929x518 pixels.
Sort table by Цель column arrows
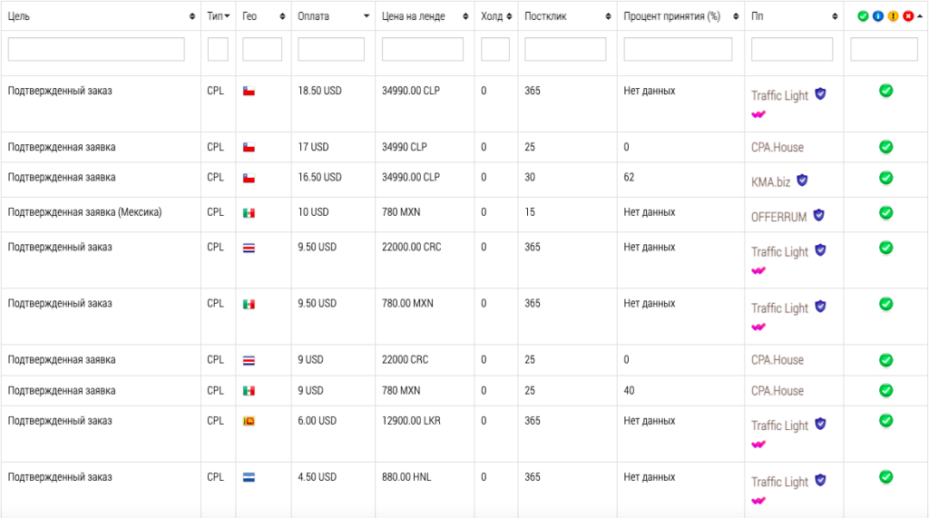191,16
